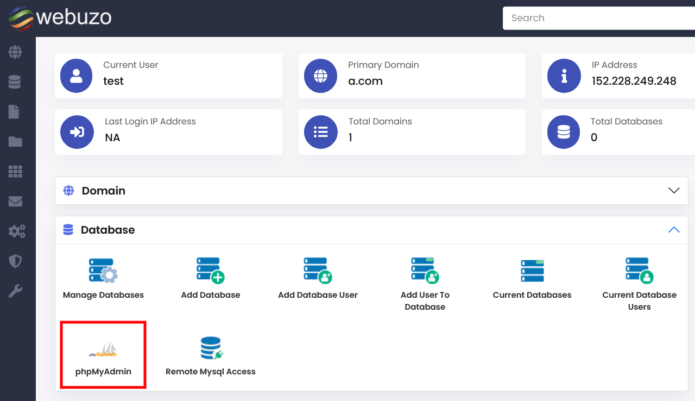This screenshot has height=401, width=695.
Task: Collapse the Database section chevron
Action: [674, 230]
